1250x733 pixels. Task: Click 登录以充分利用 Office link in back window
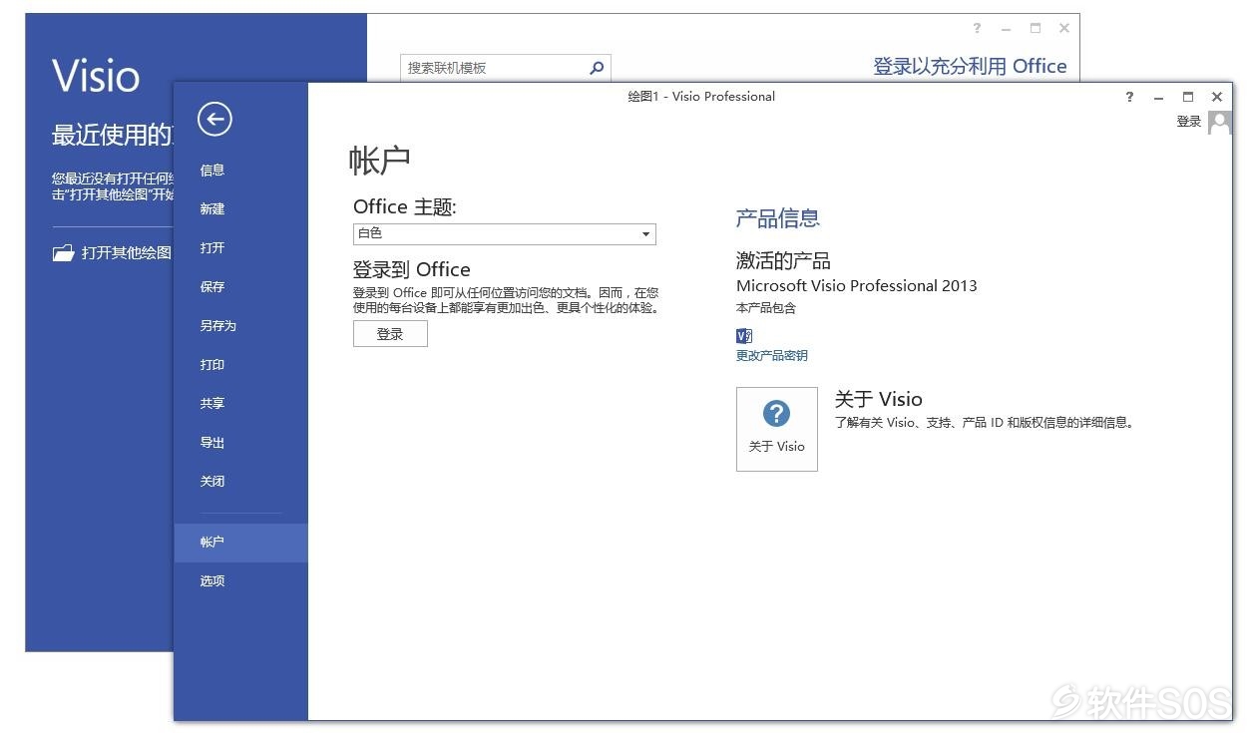click(970, 67)
